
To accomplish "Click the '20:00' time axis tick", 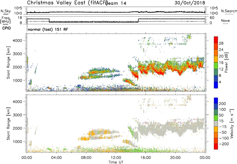I will pyautogui.click(x=175, y=158).
